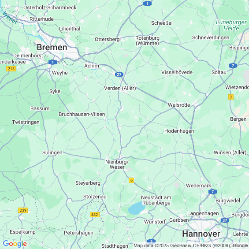Select the Walsrode town label
The height and width of the screenshot is (249, 249).
[x=179, y=105]
